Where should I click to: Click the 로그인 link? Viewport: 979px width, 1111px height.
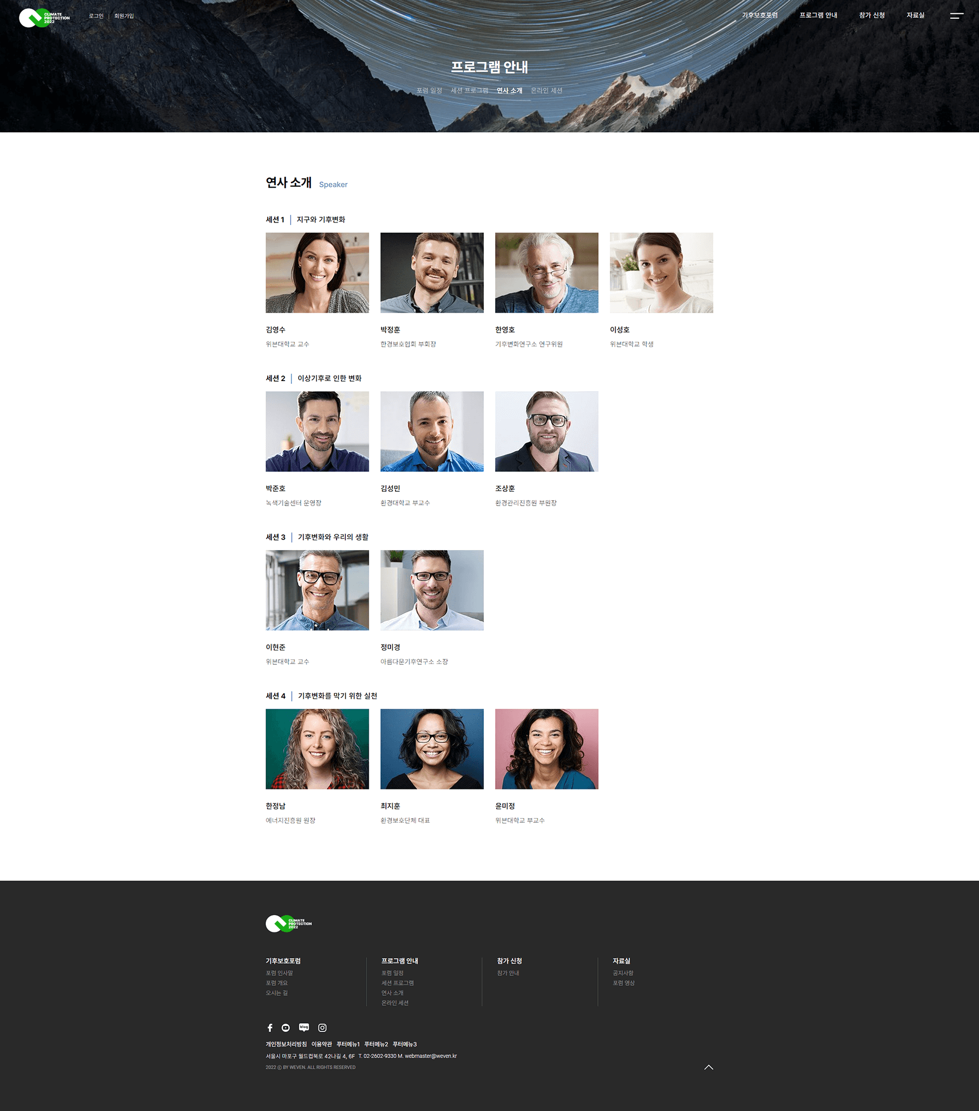coord(96,16)
